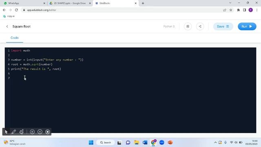This screenshot has width=261, height=147.
Task: Show hidden system tray icons
Action: [x=215, y=143]
